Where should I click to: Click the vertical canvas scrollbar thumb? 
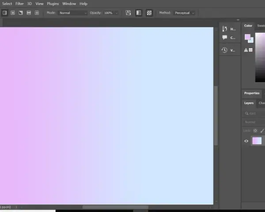(216, 116)
